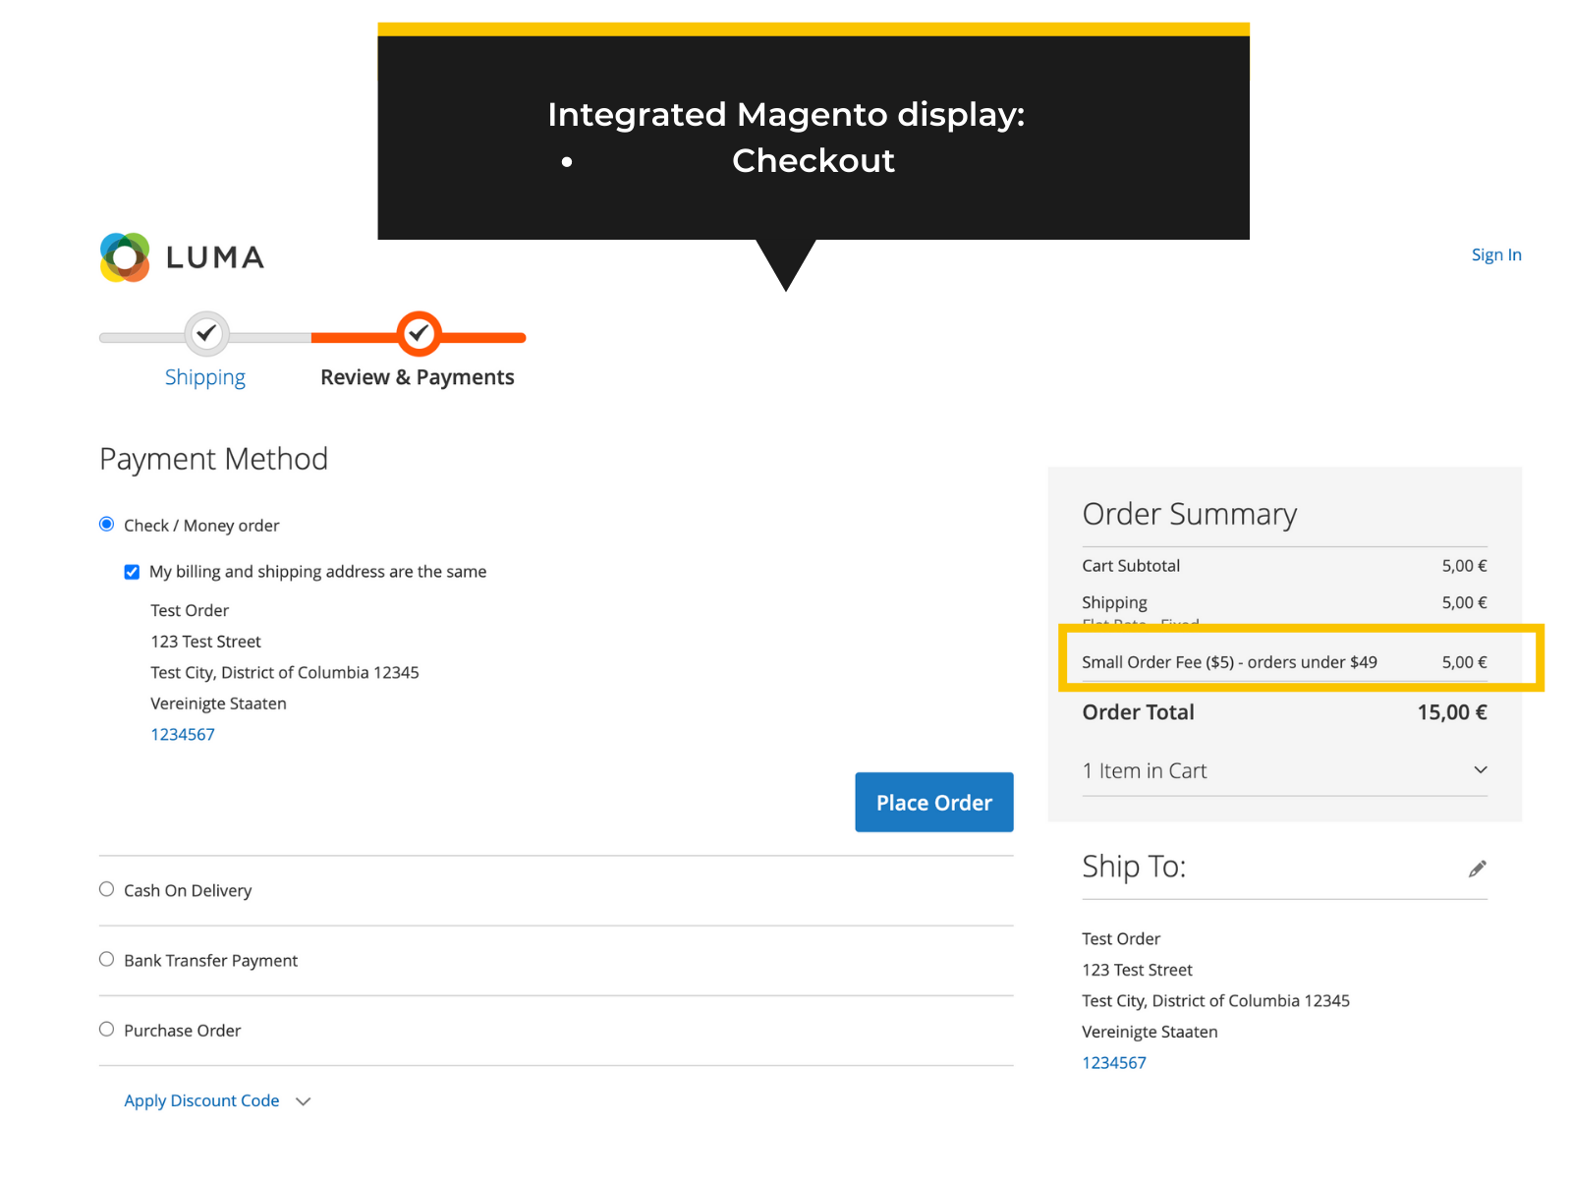
Task: Click the Luma store logo
Action: (181, 256)
